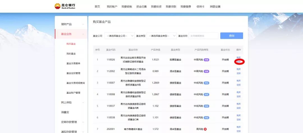Click 定投 for fund 110007
Viewport: 303px width, 133px height.
pyautogui.click(x=239, y=85)
